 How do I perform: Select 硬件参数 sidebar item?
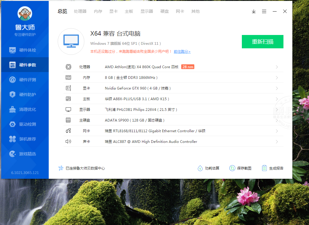(25, 65)
